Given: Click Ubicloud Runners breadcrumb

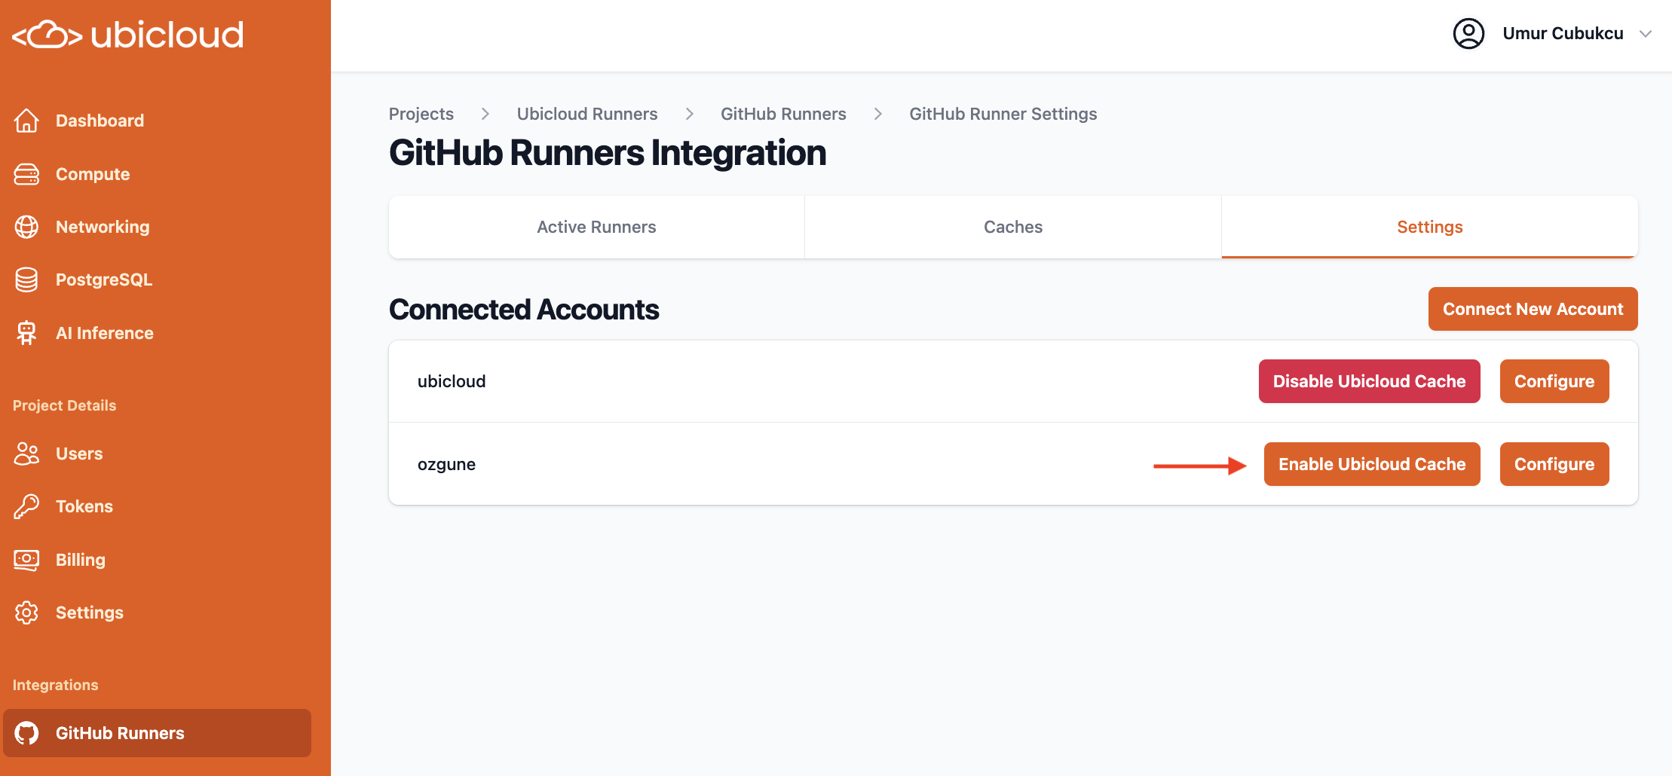Looking at the screenshot, I should 587,114.
